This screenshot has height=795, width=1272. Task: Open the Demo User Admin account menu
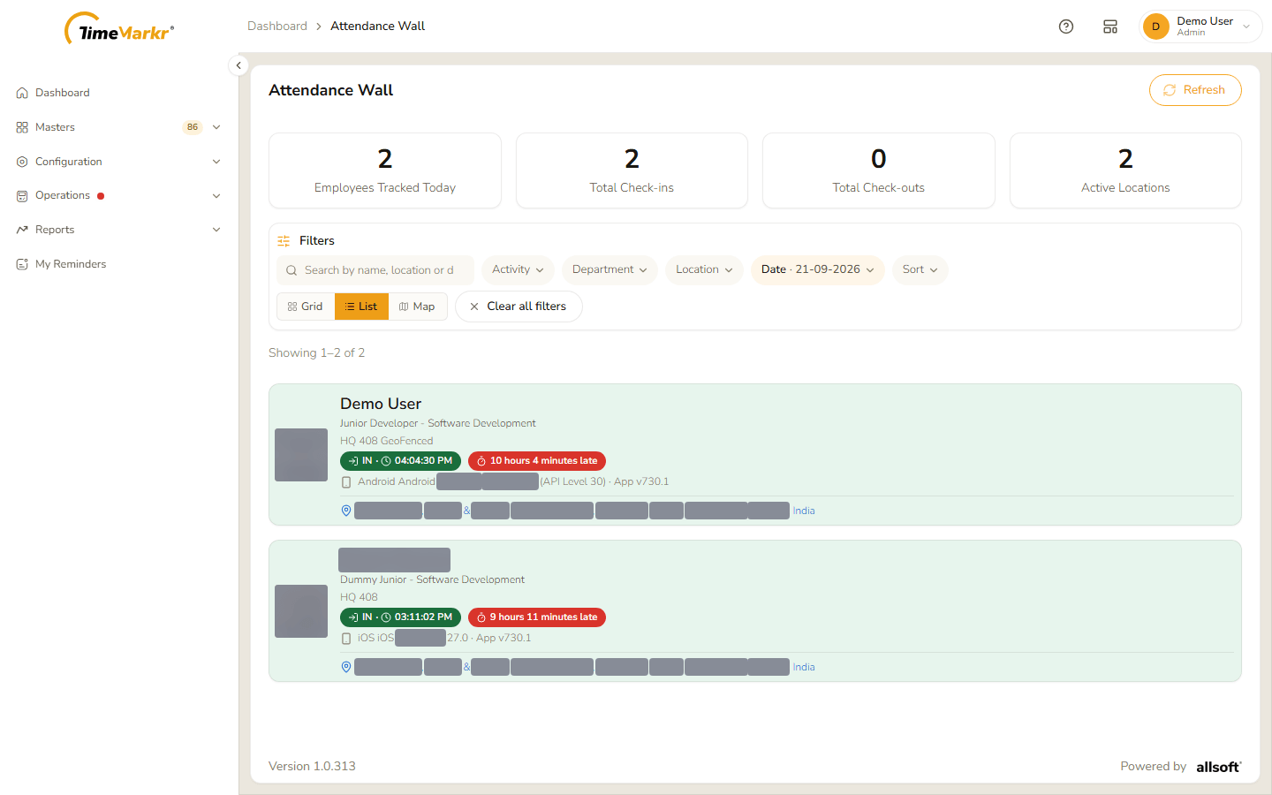(1200, 26)
